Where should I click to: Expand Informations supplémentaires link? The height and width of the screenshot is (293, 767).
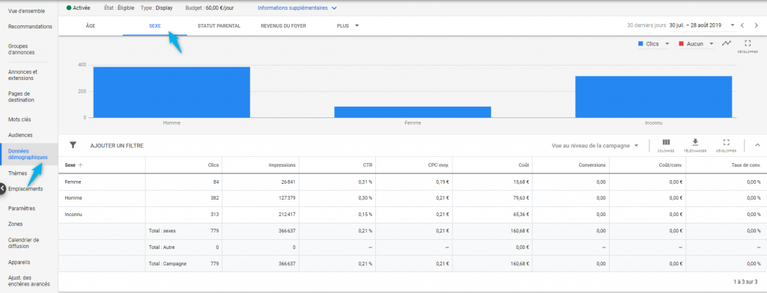297,7
